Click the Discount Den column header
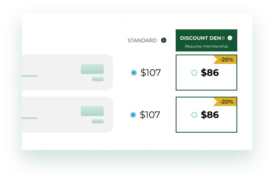The image size is (274, 181). pyautogui.click(x=202, y=38)
